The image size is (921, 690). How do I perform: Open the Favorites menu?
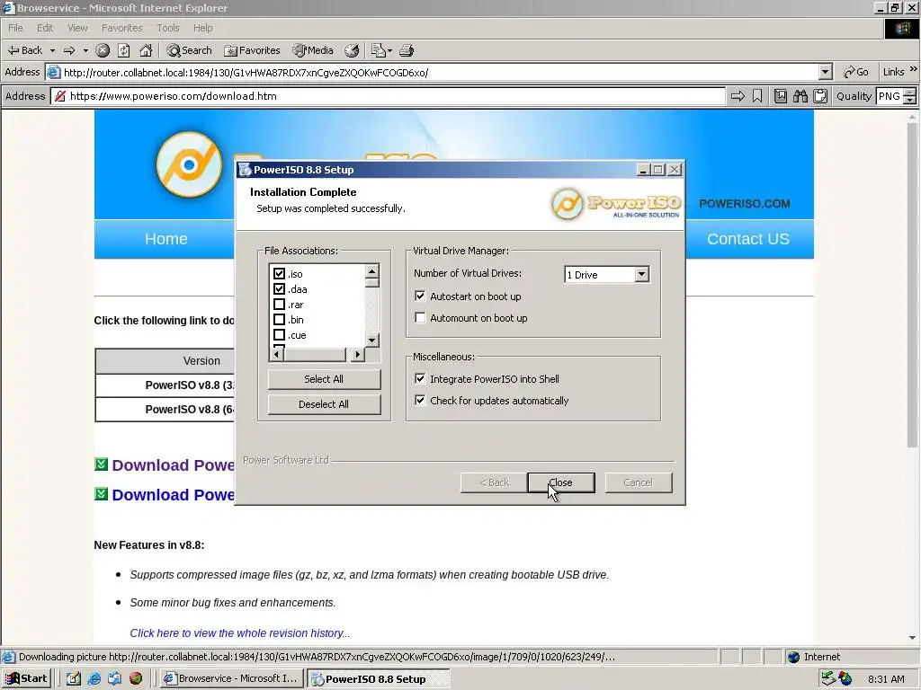[x=121, y=28]
